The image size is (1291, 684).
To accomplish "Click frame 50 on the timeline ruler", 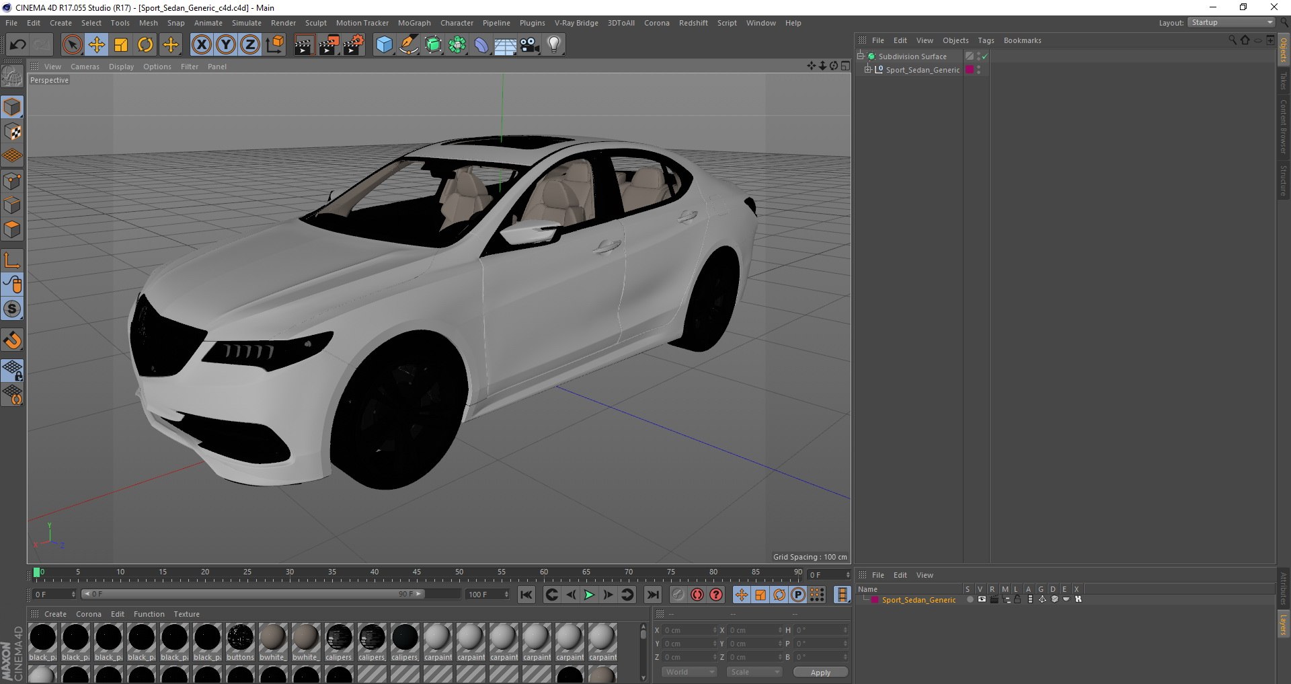I will tap(459, 574).
